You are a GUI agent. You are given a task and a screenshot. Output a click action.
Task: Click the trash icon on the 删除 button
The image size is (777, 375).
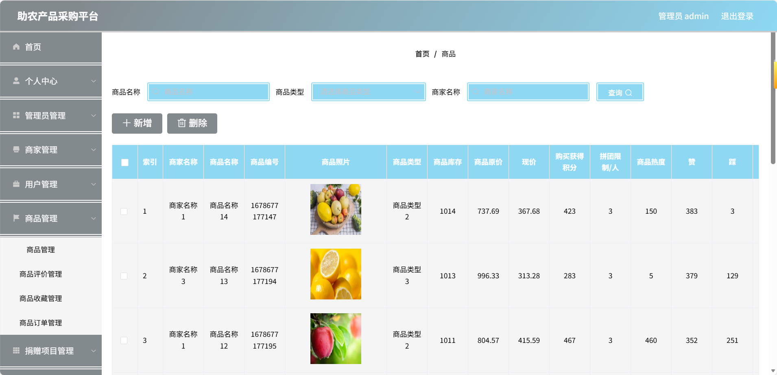182,123
